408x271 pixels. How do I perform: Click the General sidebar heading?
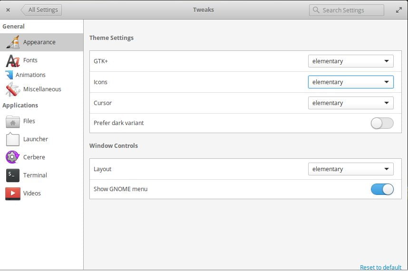coord(13,27)
